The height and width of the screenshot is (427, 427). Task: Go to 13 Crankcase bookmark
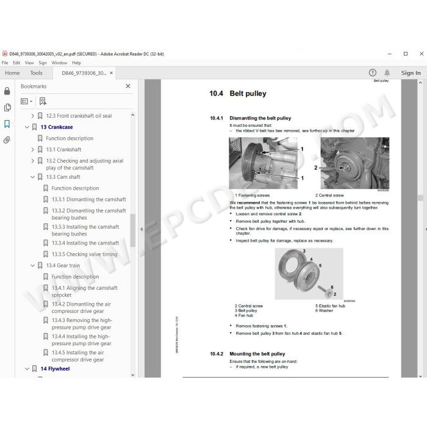[x=57, y=127]
